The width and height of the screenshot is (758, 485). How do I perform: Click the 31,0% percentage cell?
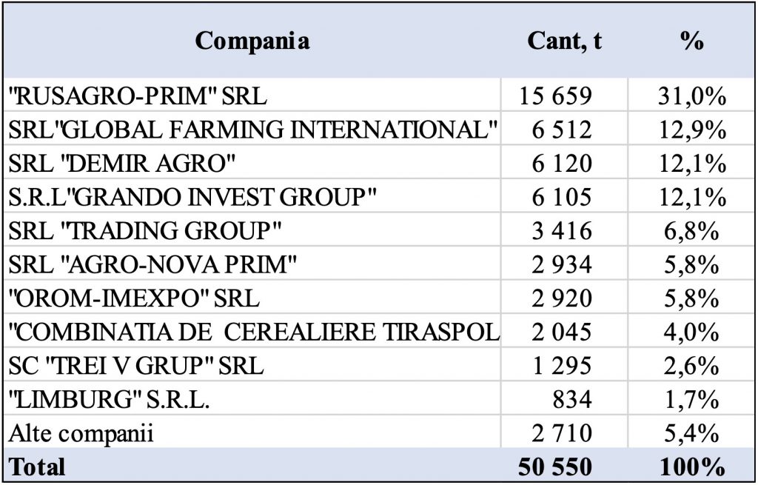point(691,96)
